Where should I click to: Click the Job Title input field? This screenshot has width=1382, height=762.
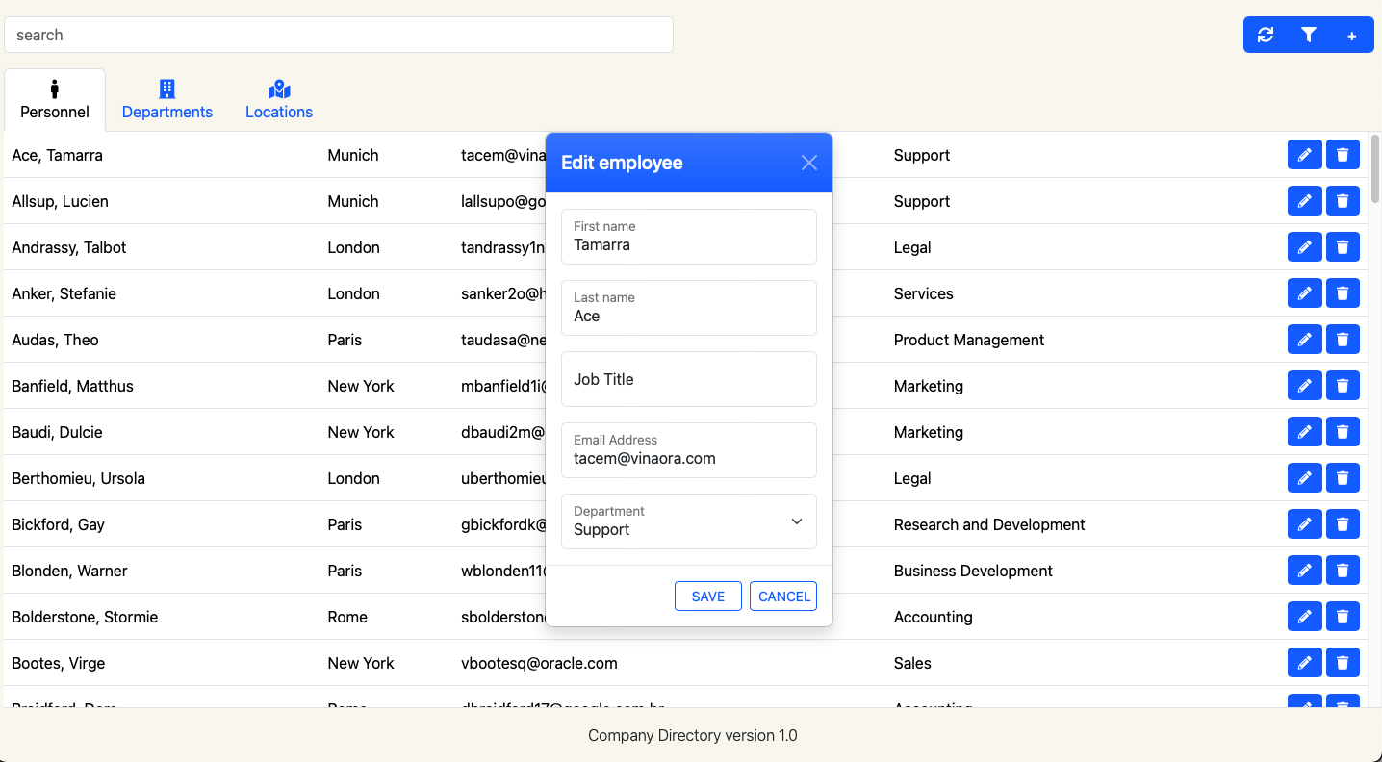688,379
